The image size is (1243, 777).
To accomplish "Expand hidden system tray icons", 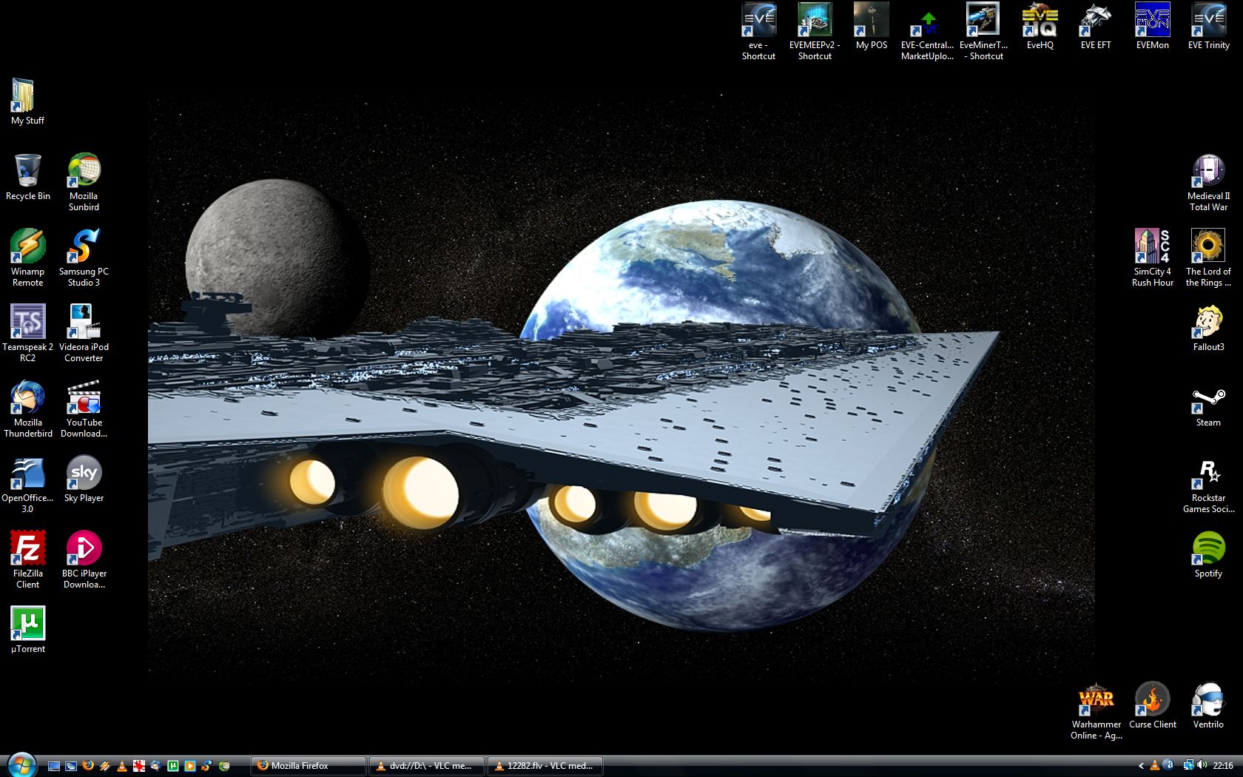I will tap(1141, 766).
